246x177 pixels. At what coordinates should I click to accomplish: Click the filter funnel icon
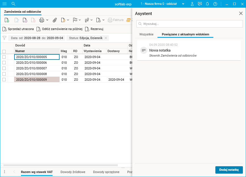pyautogui.click(x=5, y=38)
